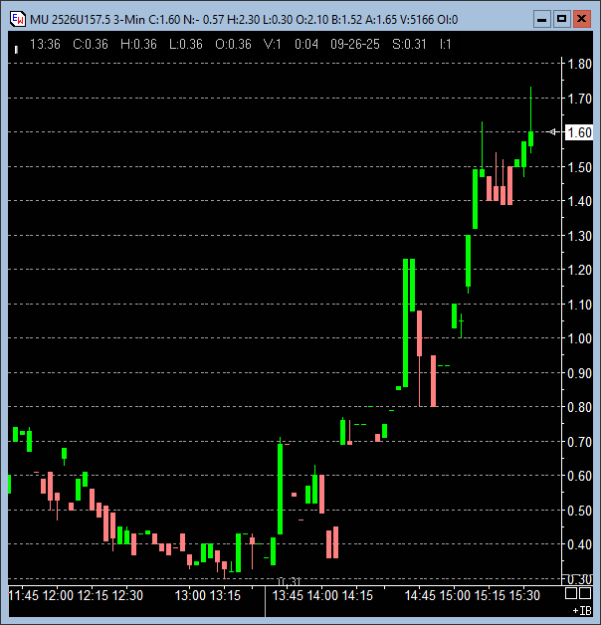Click the 13:45 label on time axis
Image resolution: width=601 pixels, height=625 pixels.
289,595
